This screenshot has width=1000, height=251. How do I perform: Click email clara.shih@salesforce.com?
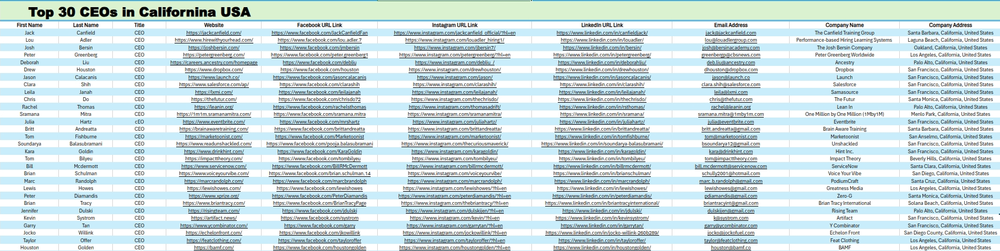point(730,85)
